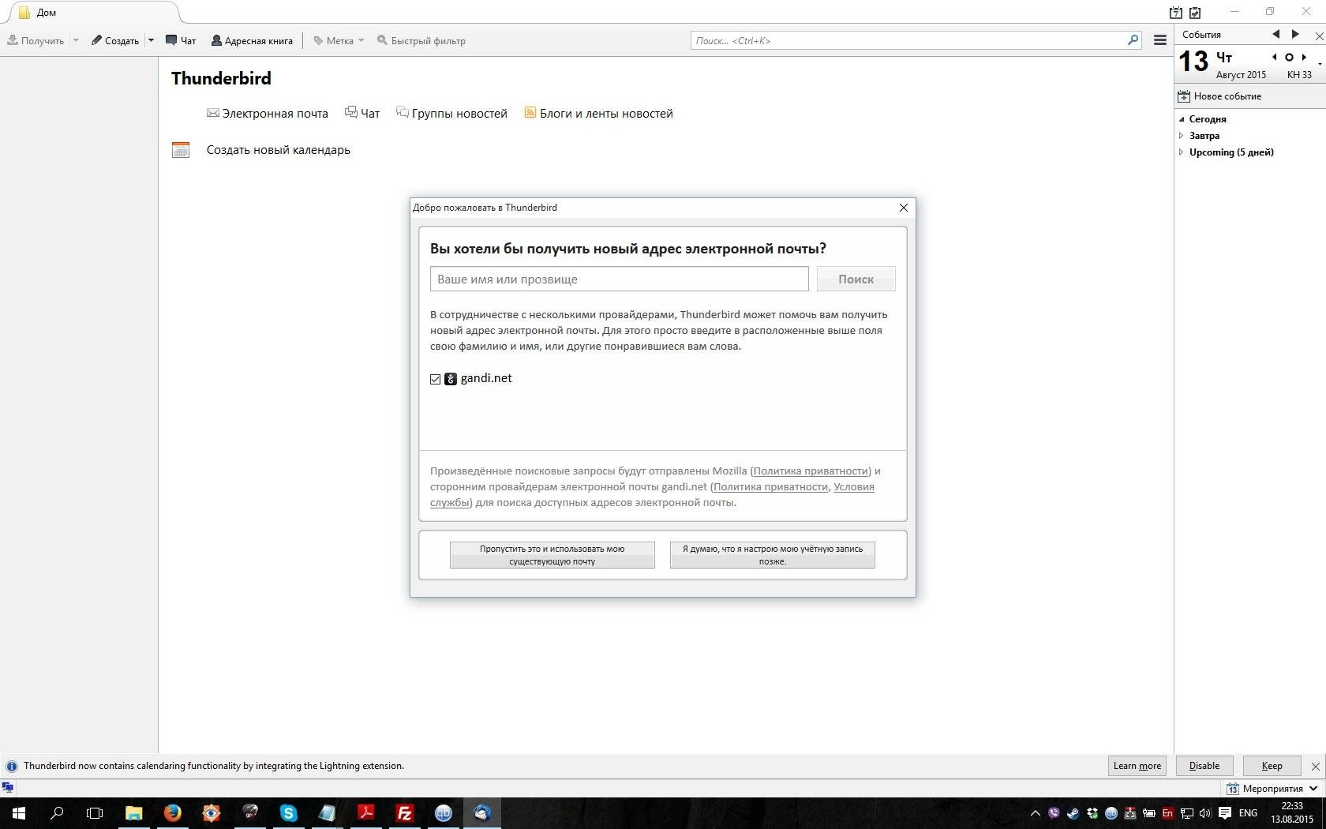Viewport: 1326px width, 829px height.
Task: Open the Action Center notifications icon
Action: coord(1225,813)
